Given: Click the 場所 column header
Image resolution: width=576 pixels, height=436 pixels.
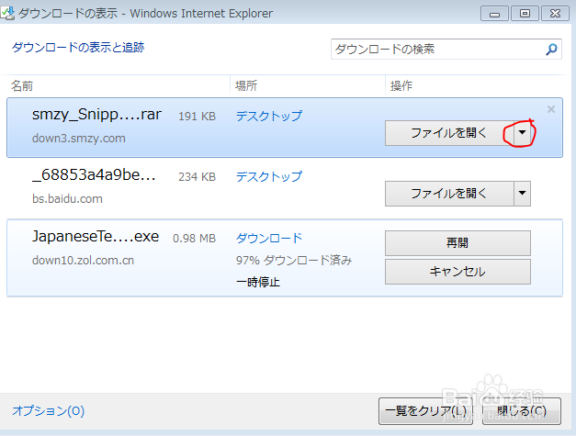Looking at the screenshot, I should point(245,85).
